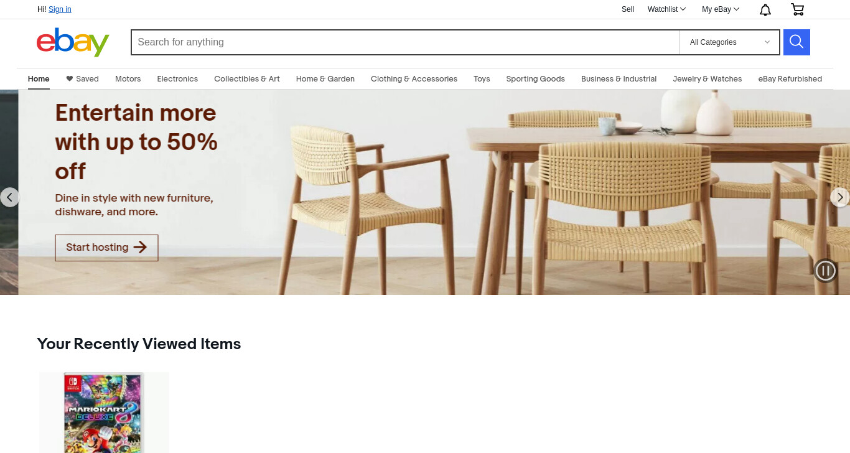Go to previous banner slide arrow
This screenshot has height=453, width=850.
[x=9, y=197]
